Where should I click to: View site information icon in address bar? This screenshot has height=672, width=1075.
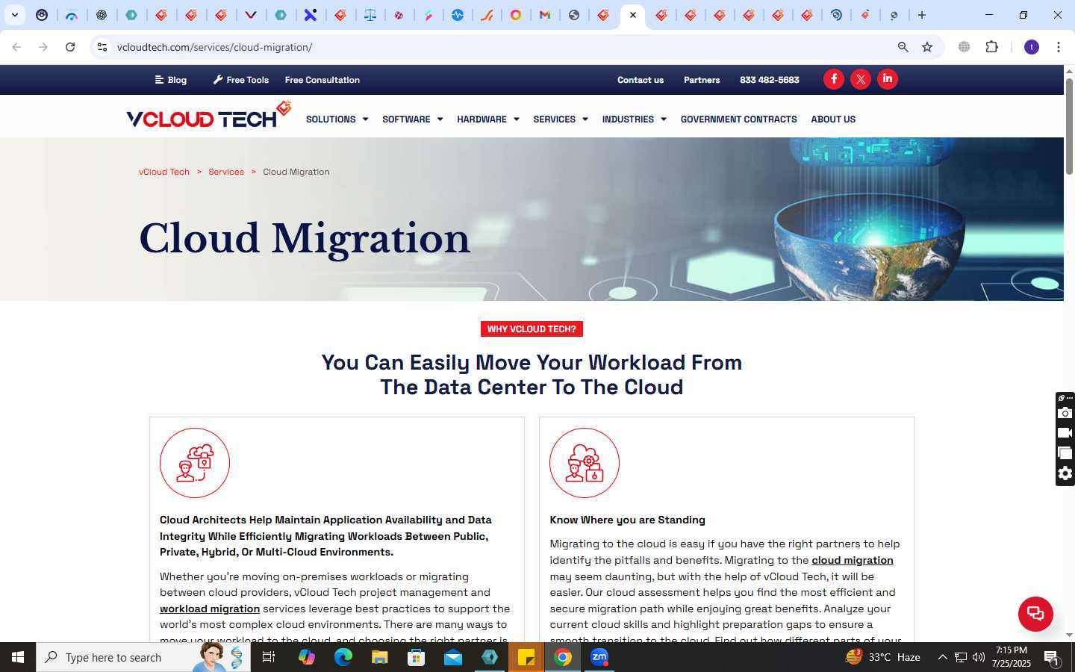(x=102, y=47)
